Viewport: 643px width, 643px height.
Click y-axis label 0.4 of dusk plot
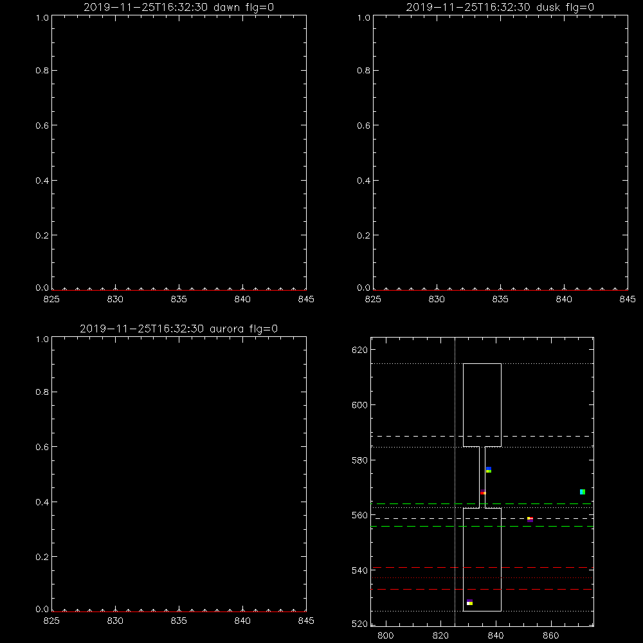(x=363, y=181)
